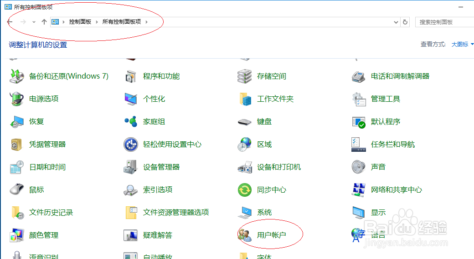The image size is (474, 259).
Task: Open the 系统 computer icon
Action: pos(245,212)
